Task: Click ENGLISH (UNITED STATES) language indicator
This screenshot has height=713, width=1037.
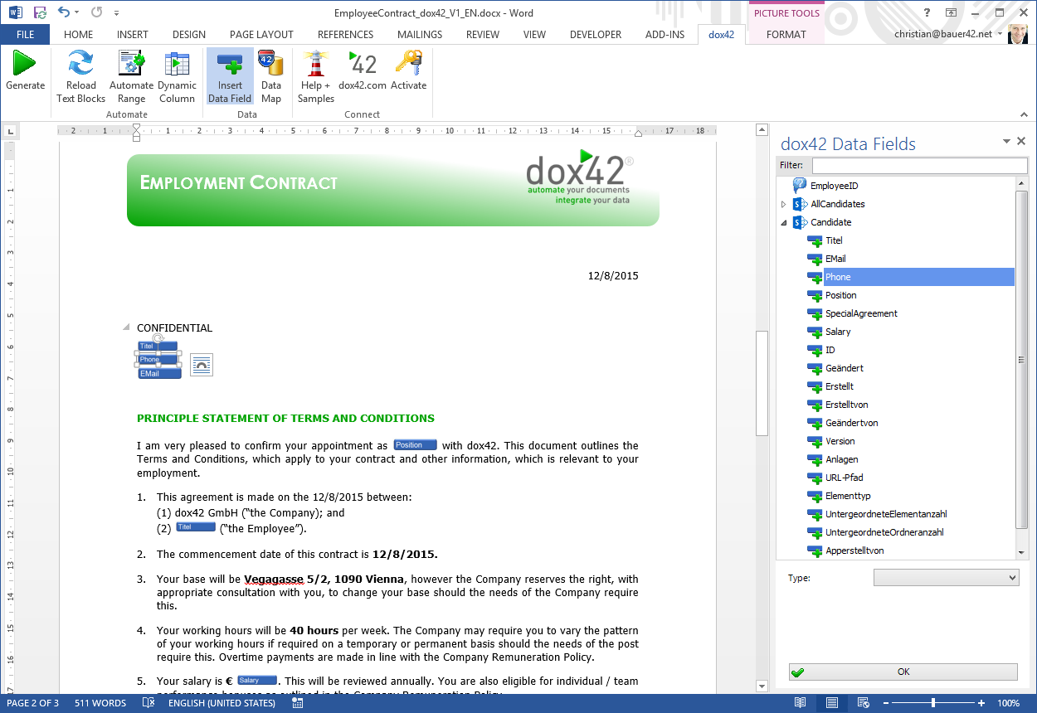Action: [222, 703]
